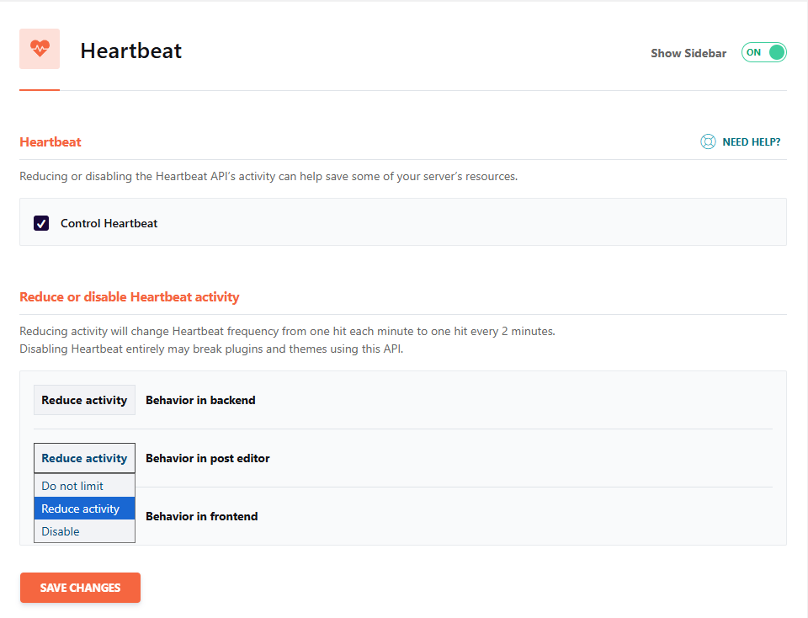Click the Behavior in backend label

coord(200,399)
